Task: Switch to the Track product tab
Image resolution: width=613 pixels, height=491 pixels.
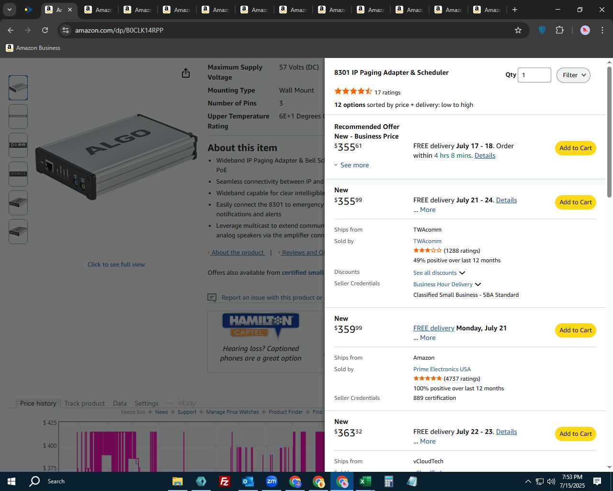Action: (x=84, y=403)
